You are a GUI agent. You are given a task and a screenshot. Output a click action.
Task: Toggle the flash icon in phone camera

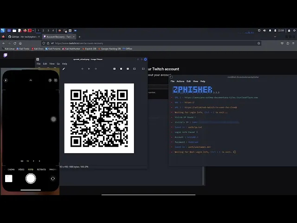click(x=6, y=80)
